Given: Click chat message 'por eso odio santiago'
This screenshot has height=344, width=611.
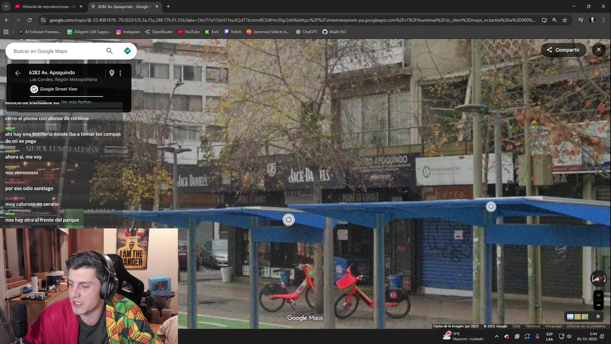Looking at the screenshot, I should [x=29, y=188].
